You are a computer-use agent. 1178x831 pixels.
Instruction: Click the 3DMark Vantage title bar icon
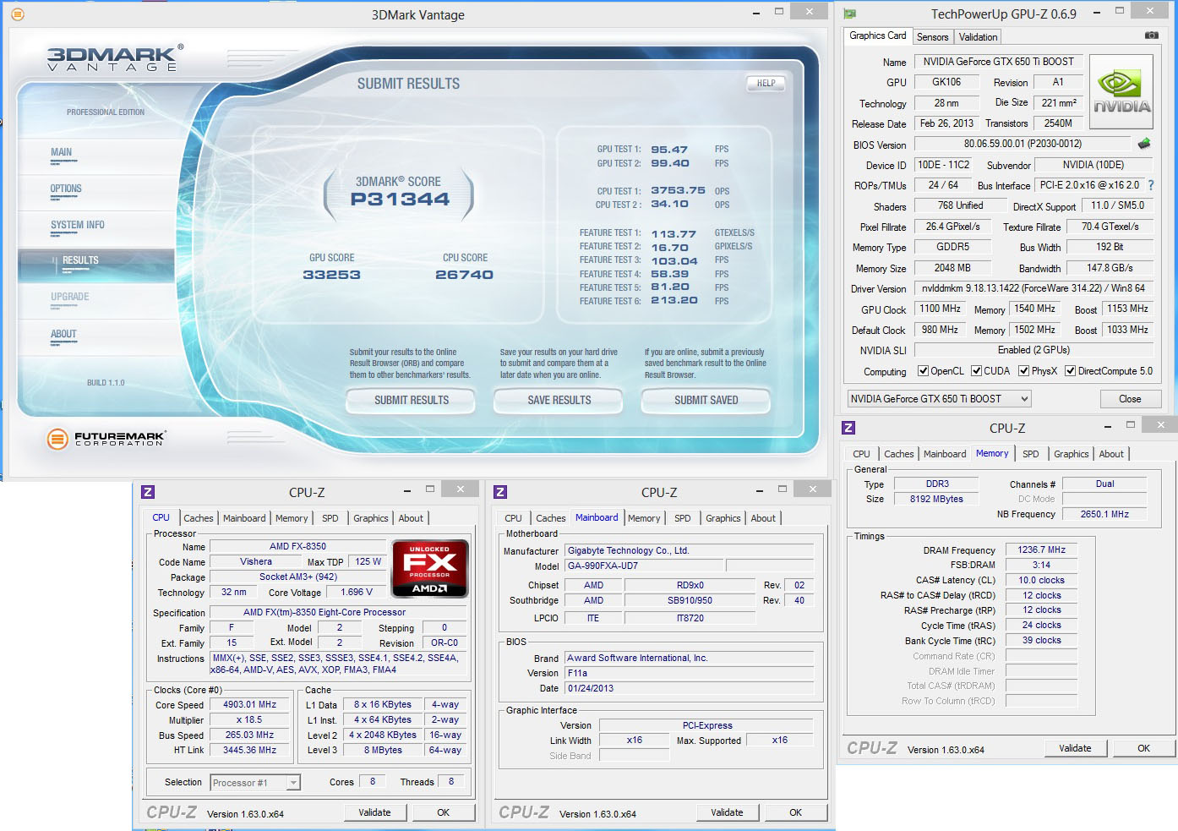(x=16, y=14)
